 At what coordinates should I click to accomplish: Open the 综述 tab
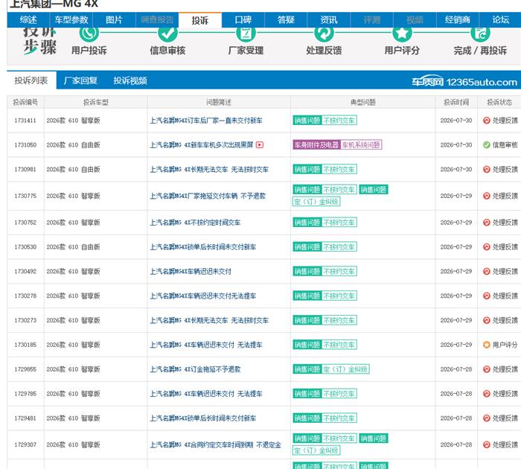pos(28,20)
